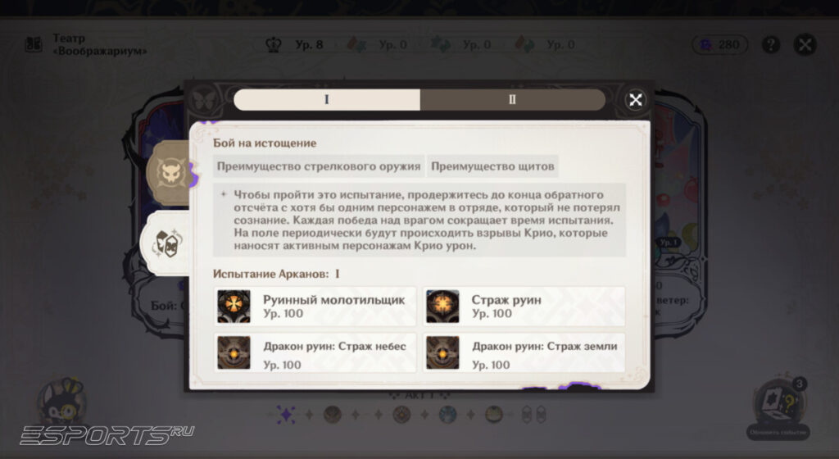Switch to tab I in the dialog

pyautogui.click(x=327, y=99)
